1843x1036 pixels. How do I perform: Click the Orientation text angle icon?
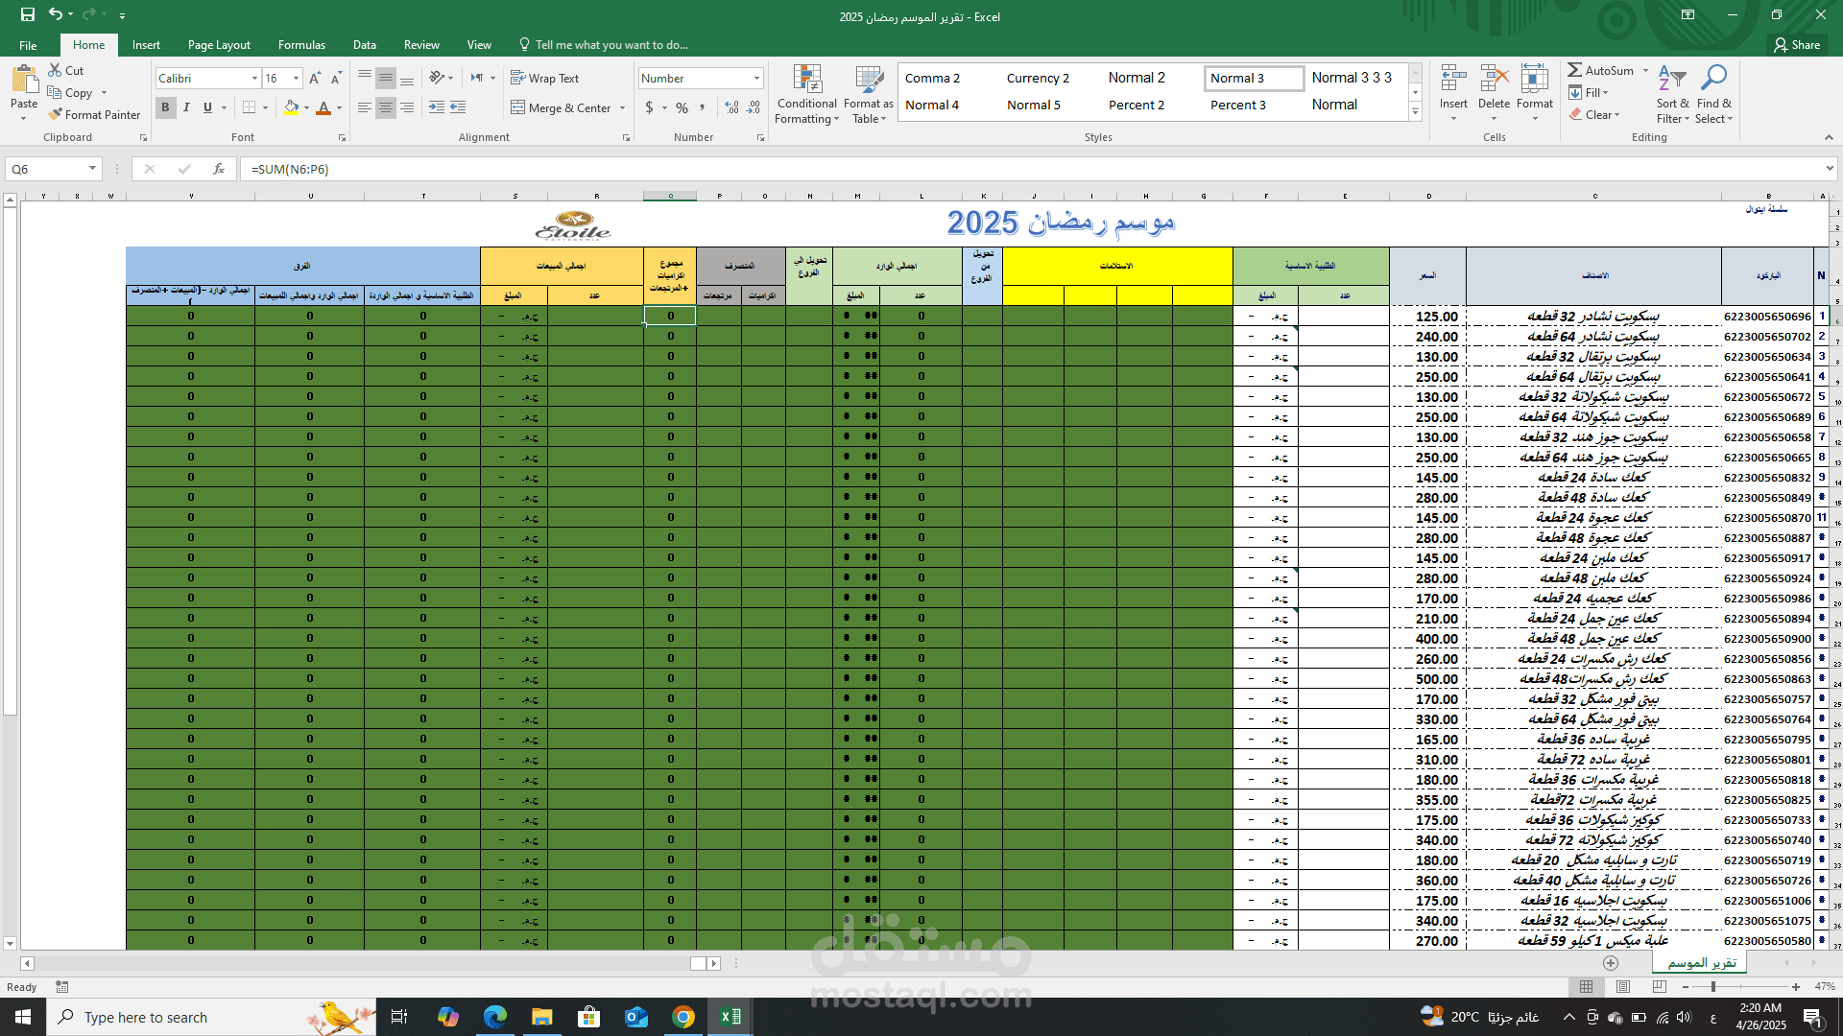click(437, 78)
